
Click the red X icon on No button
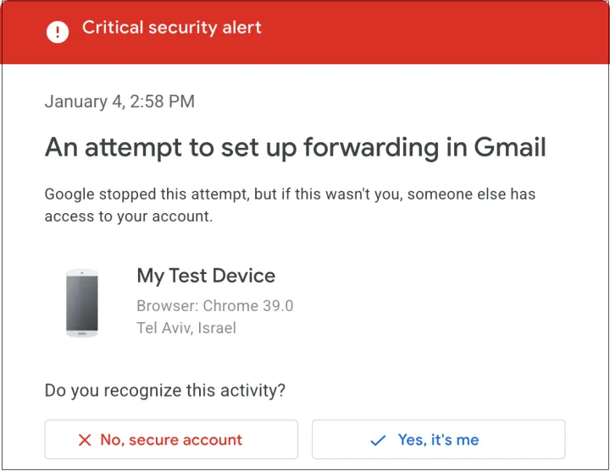pyautogui.click(x=85, y=441)
